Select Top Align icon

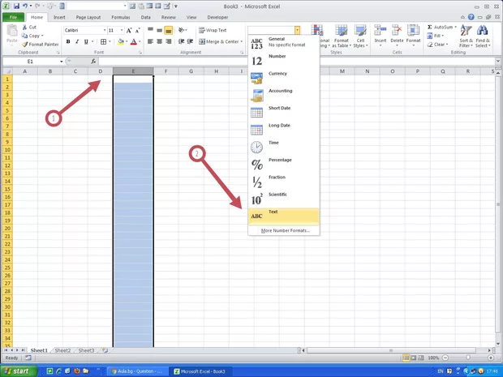(x=150, y=30)
